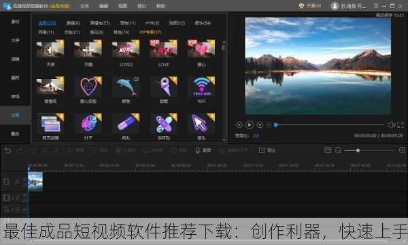Select the VIP pink heart thumbnail

pyautogui.click(x=201, y=49)
